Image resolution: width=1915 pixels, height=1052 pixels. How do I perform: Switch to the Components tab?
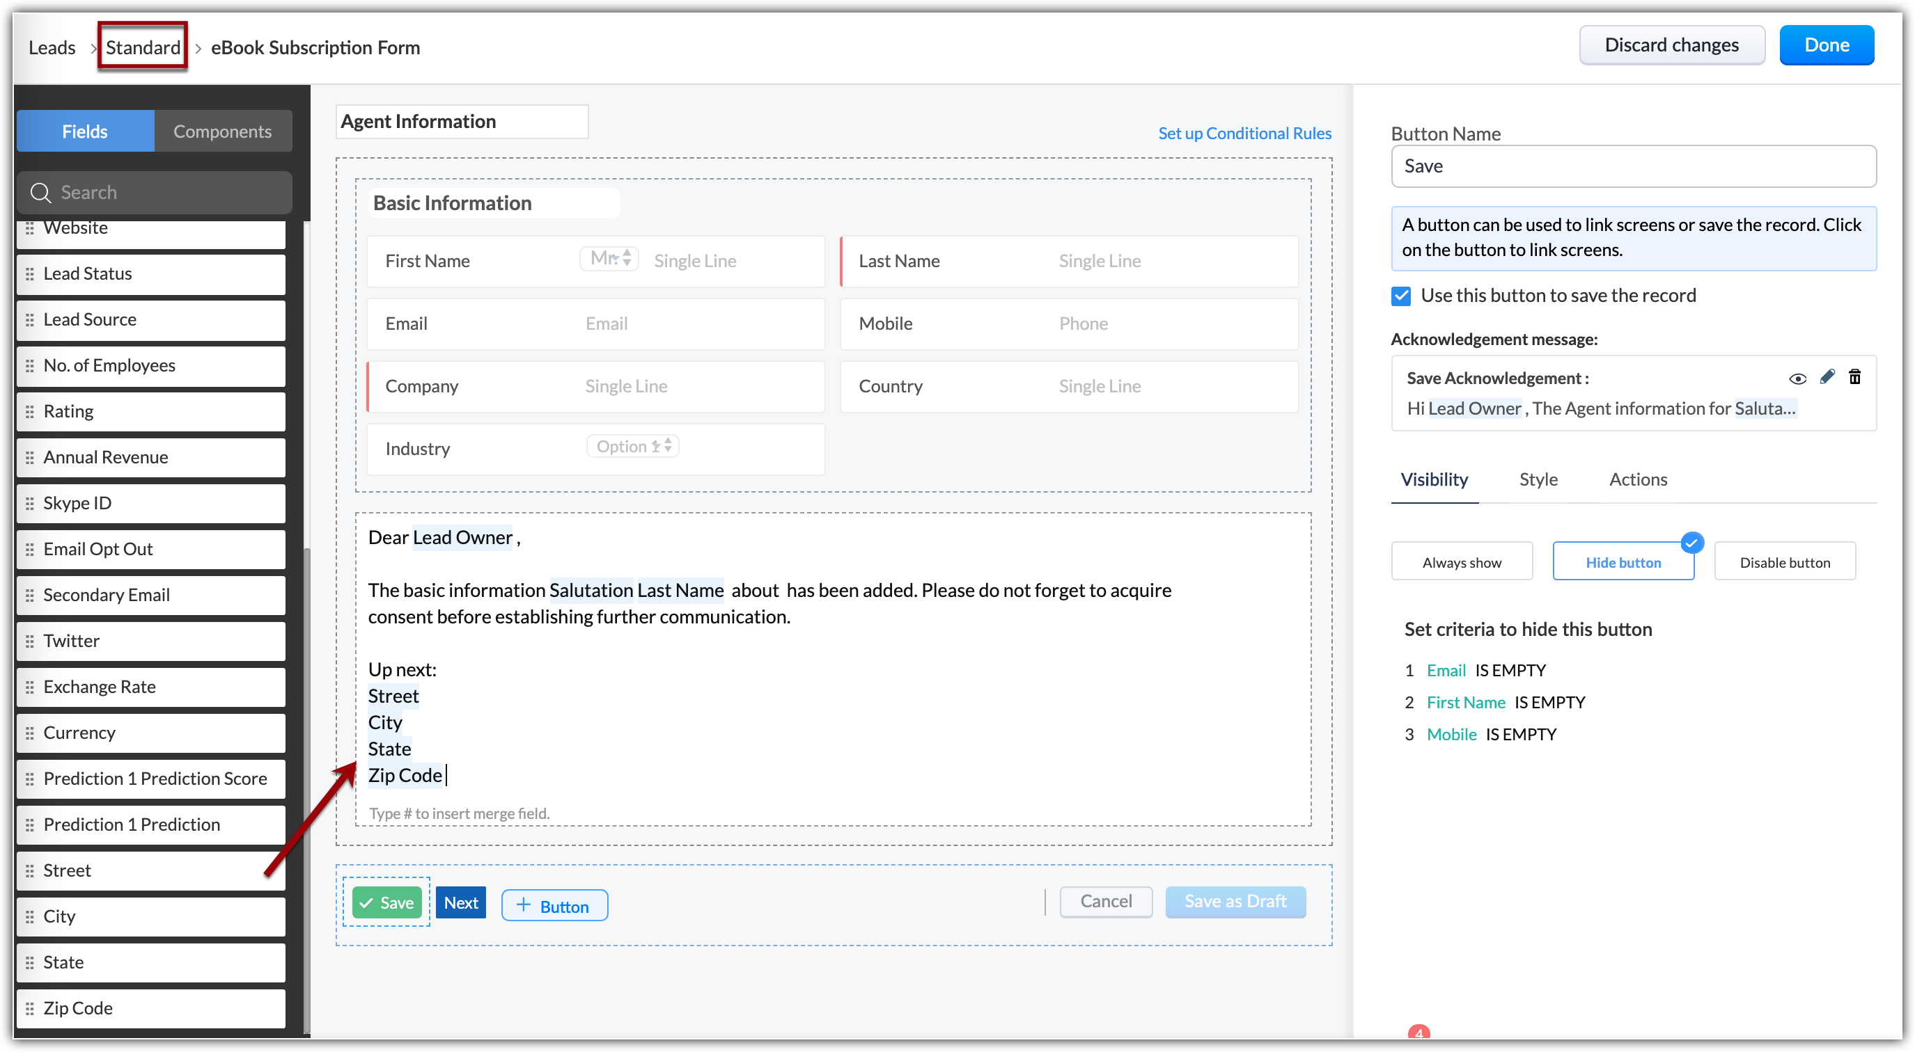click(222, 131)
